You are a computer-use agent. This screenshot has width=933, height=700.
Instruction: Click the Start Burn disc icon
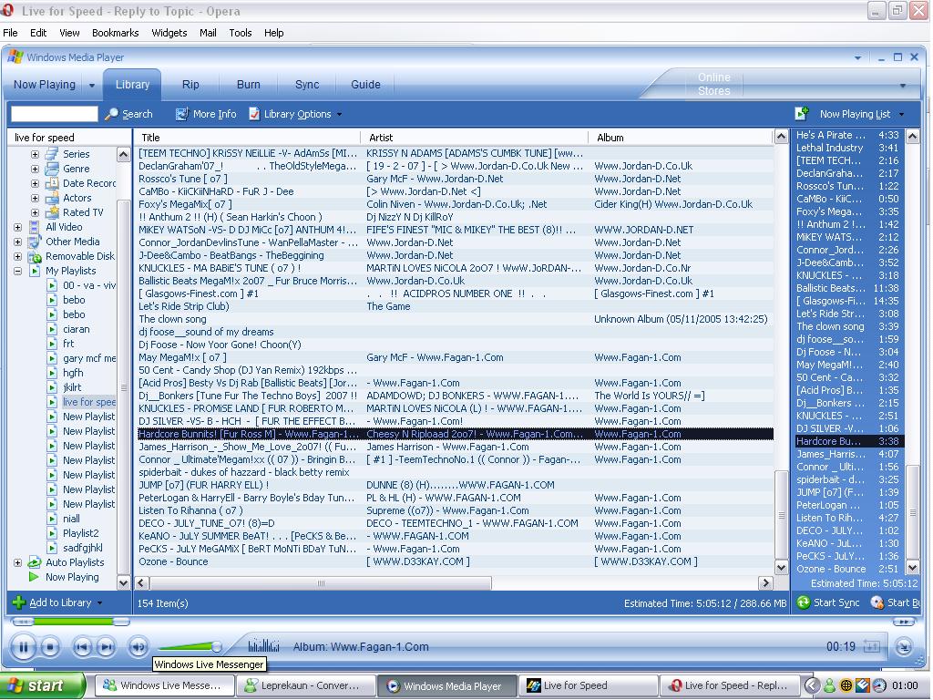coord(877,602)
